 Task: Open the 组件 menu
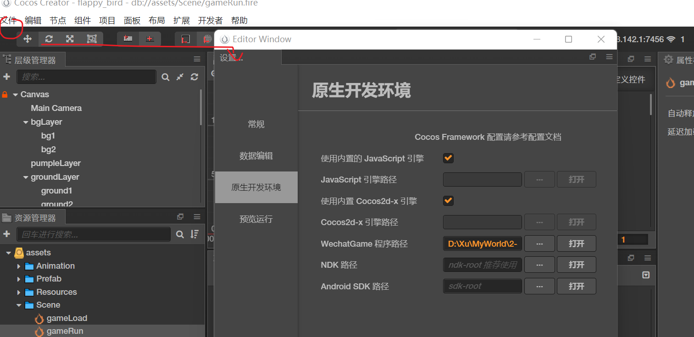[83, 21]
